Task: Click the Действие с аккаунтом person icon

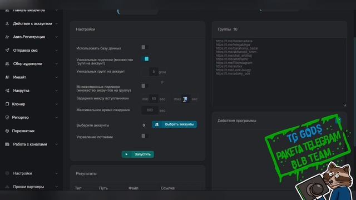Action: [x=7, y=23]
